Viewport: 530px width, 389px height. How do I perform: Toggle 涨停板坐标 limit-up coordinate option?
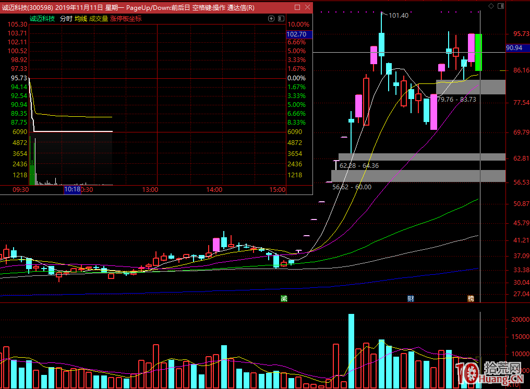click(126, 18)
